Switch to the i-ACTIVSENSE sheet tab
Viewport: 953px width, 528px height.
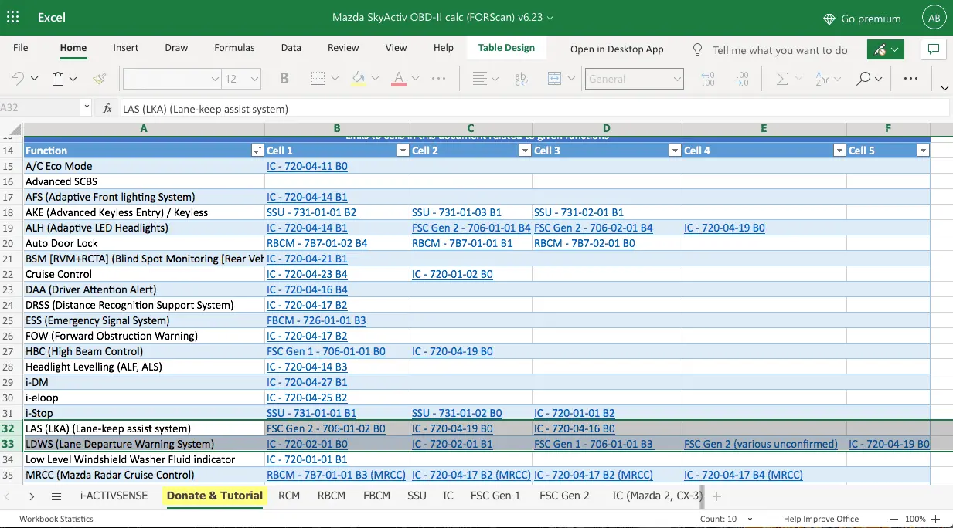(114, 496)
